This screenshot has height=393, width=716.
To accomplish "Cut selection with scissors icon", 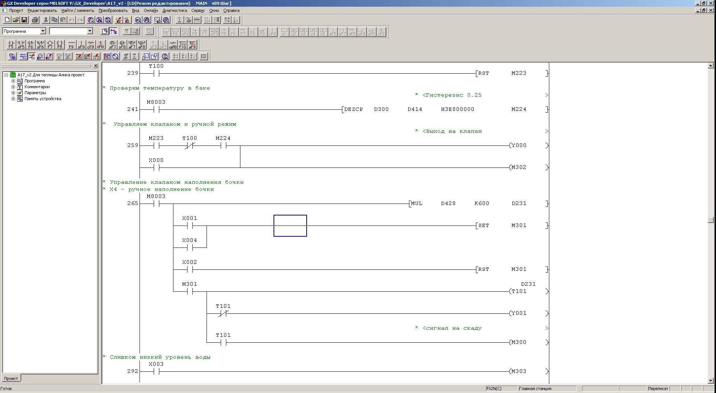I will [46, 20].
